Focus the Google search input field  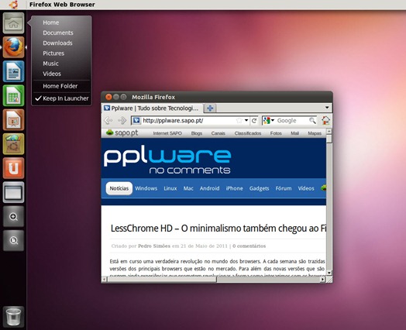pos(292,121)
